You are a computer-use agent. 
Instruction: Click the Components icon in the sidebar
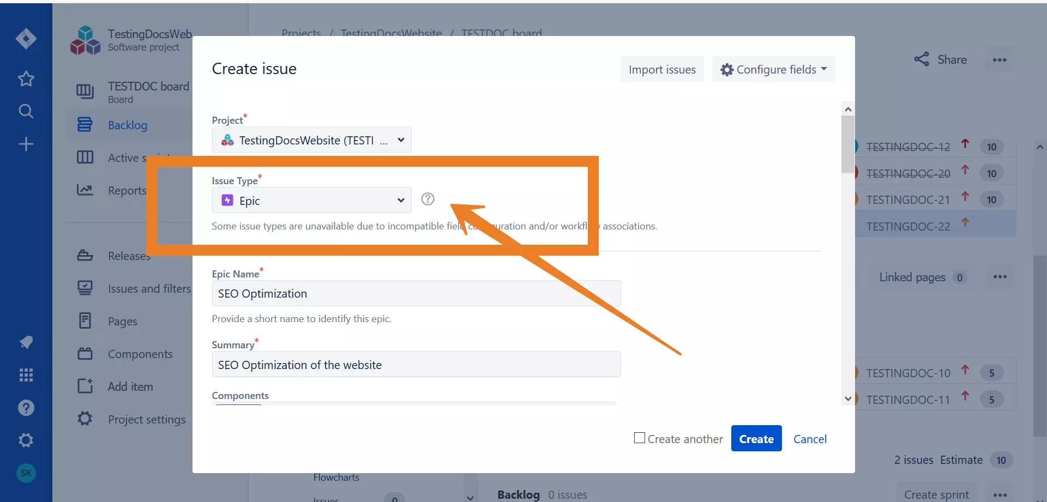tap(86, 353)
